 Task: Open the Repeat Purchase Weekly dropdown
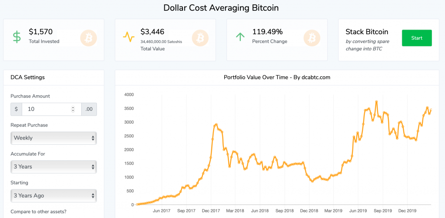click(x=53, y=138)
